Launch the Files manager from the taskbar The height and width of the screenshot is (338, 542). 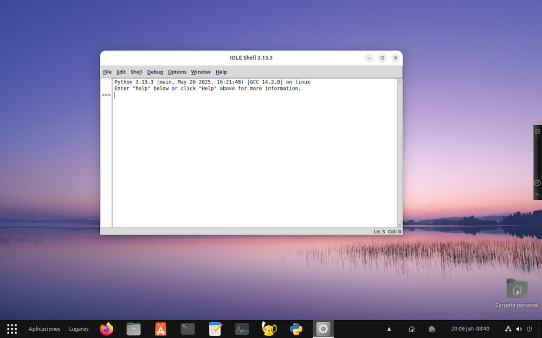pyautogui.click(x=133, y=329)
